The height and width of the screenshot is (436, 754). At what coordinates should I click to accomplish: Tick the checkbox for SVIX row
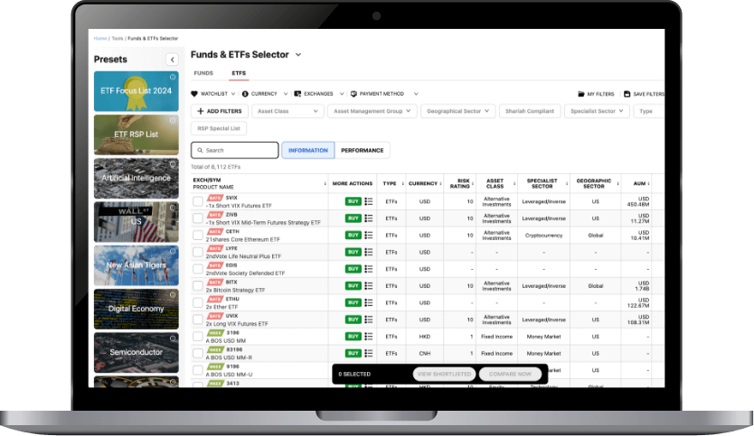pos(198,201)
